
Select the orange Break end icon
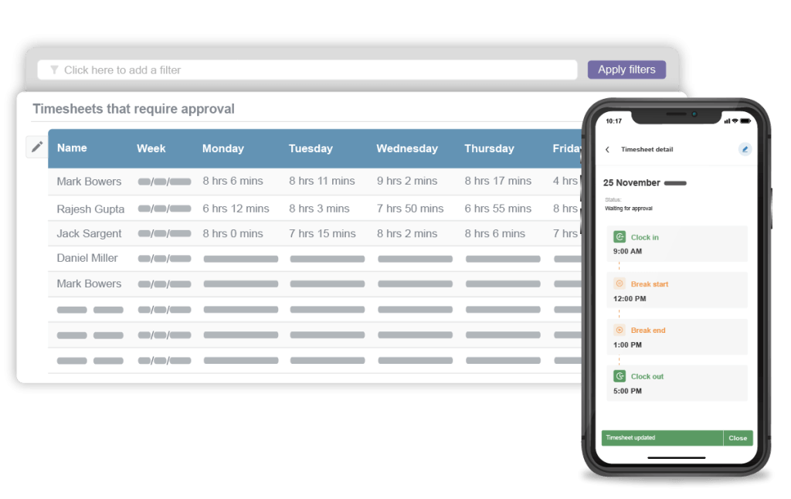click(x=620, y=330)
